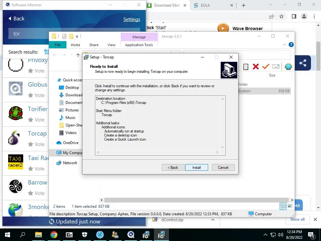This screenshot has height=241, width=321.
Task: Click the browser share page icon
Action: click(x=271, y=16)
